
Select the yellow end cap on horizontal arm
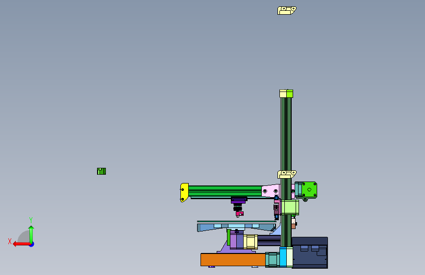point(184,192)
